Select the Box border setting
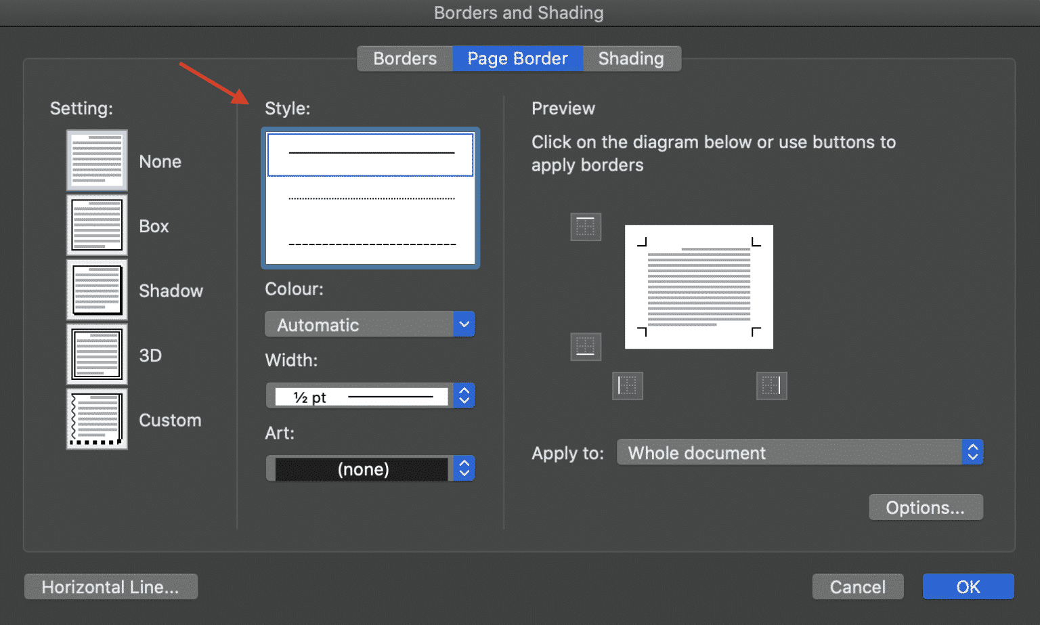Image resolution: width=1040 pixels, height=625 pixels. point(97,225)
